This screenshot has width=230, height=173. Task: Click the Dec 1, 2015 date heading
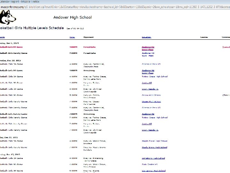(9, 43)
